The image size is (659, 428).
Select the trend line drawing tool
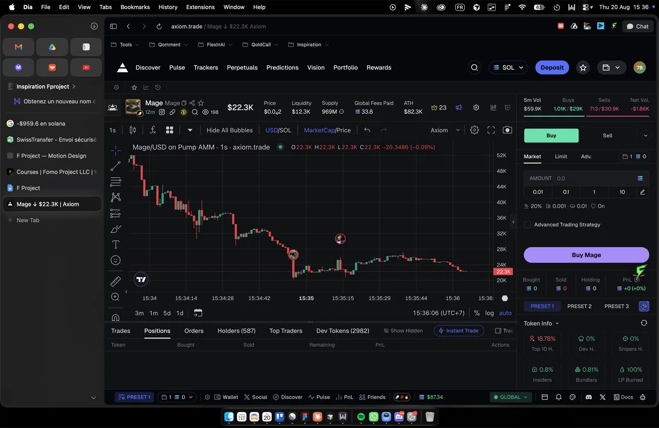pos(115,166)
